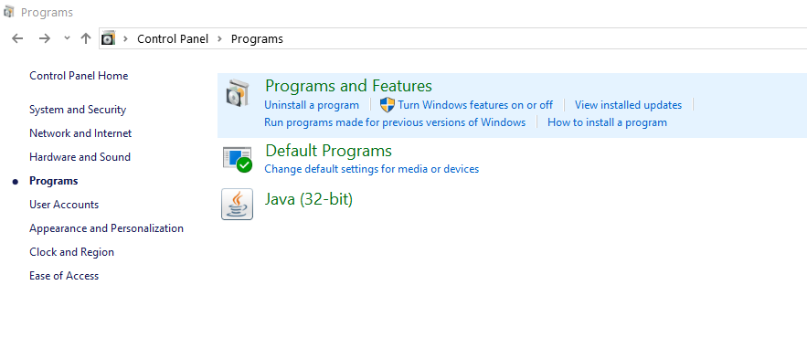This screenshot has height=338, width=807.
Task: Select Control Panel in the address bar
Action: (x=173, y=38)
